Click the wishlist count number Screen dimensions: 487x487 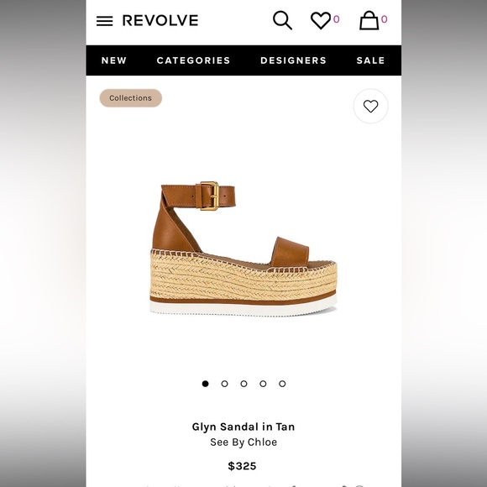336,19
